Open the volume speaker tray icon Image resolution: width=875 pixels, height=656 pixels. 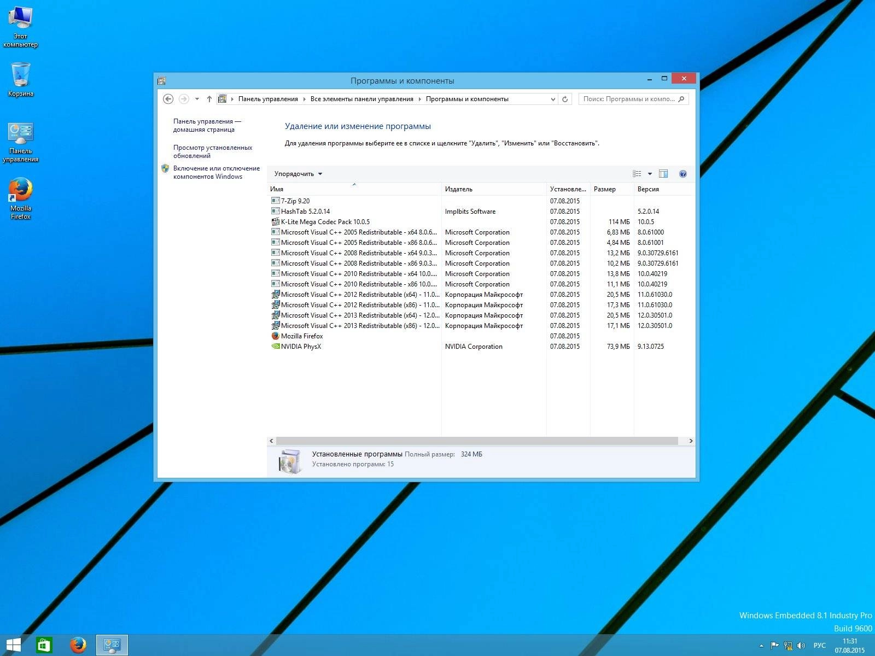click(x=801, y=646)
